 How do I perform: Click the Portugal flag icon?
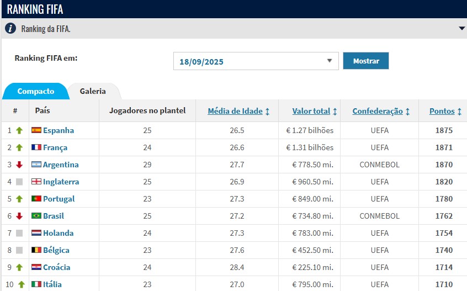tap(36, 199)
